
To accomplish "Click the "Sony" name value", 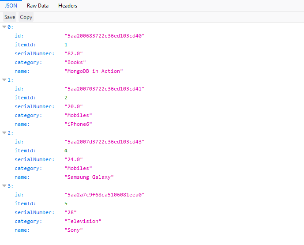I will click(74, 230).
